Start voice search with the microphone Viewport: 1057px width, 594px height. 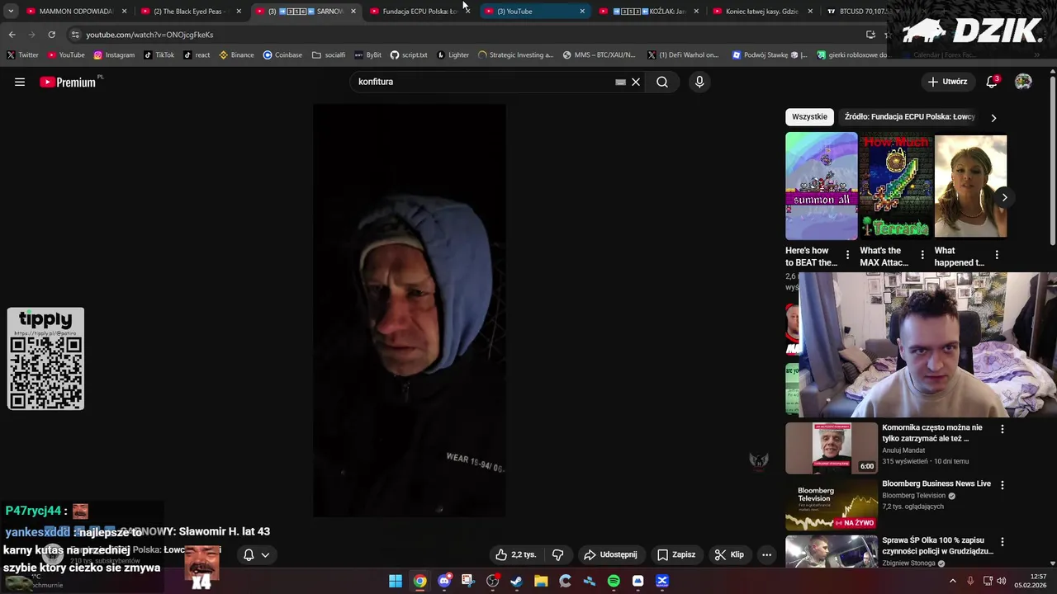[699, 82]
